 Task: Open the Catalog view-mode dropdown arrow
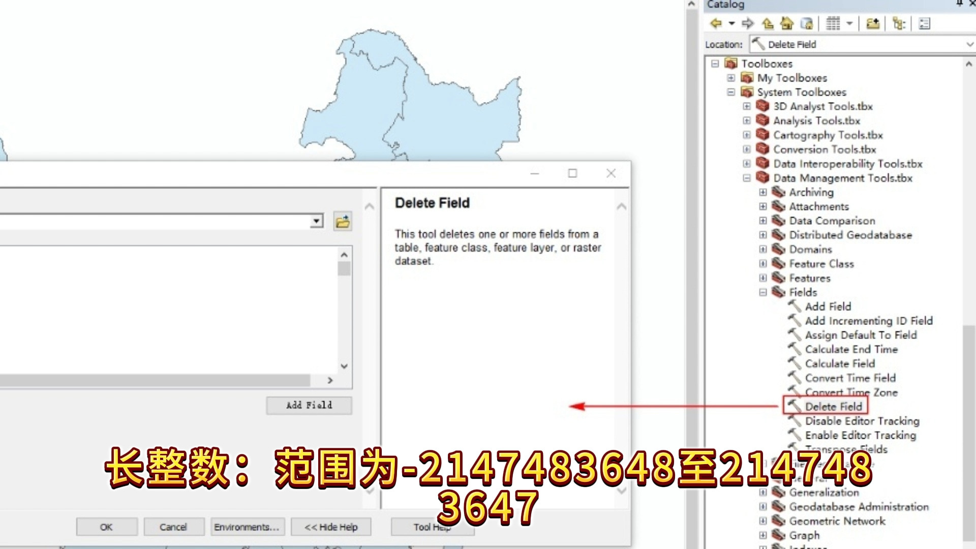click(x=849, y=23)
